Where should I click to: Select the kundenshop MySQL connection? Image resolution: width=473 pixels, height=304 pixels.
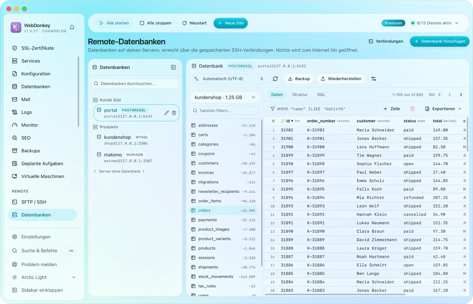click(x=136, y=140)
